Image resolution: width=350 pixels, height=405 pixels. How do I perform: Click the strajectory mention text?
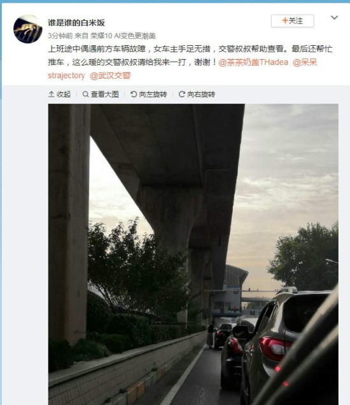coord(66,76)
